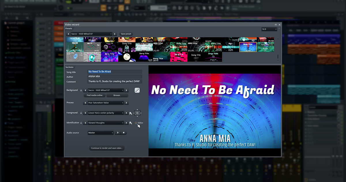Open Linear Horiz center polarity dropdown

106,113
